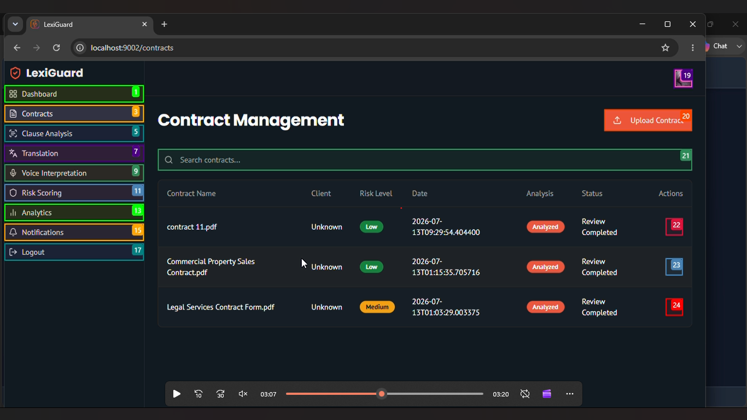Open Notifications from the sidebar
The width and height of the screenshot is (747, 420).
[74, 232]
